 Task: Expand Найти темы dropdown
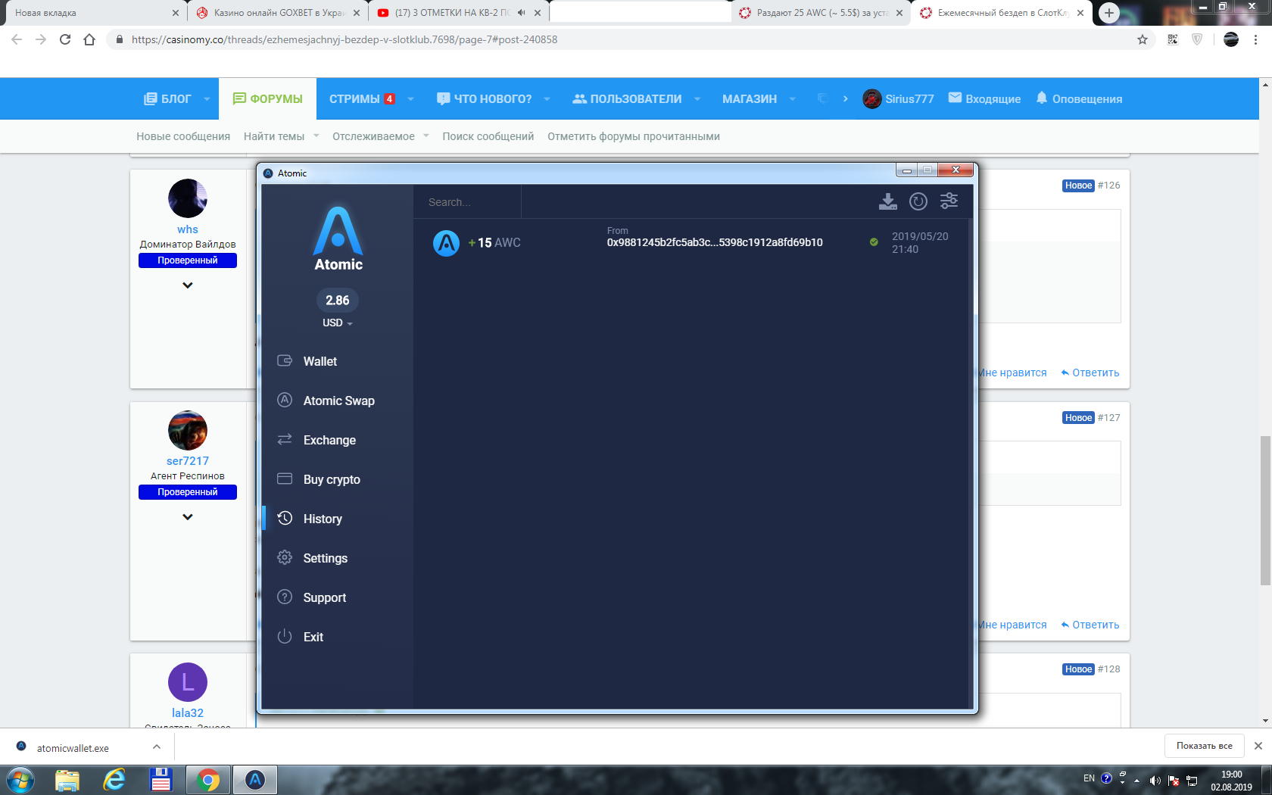316,136
